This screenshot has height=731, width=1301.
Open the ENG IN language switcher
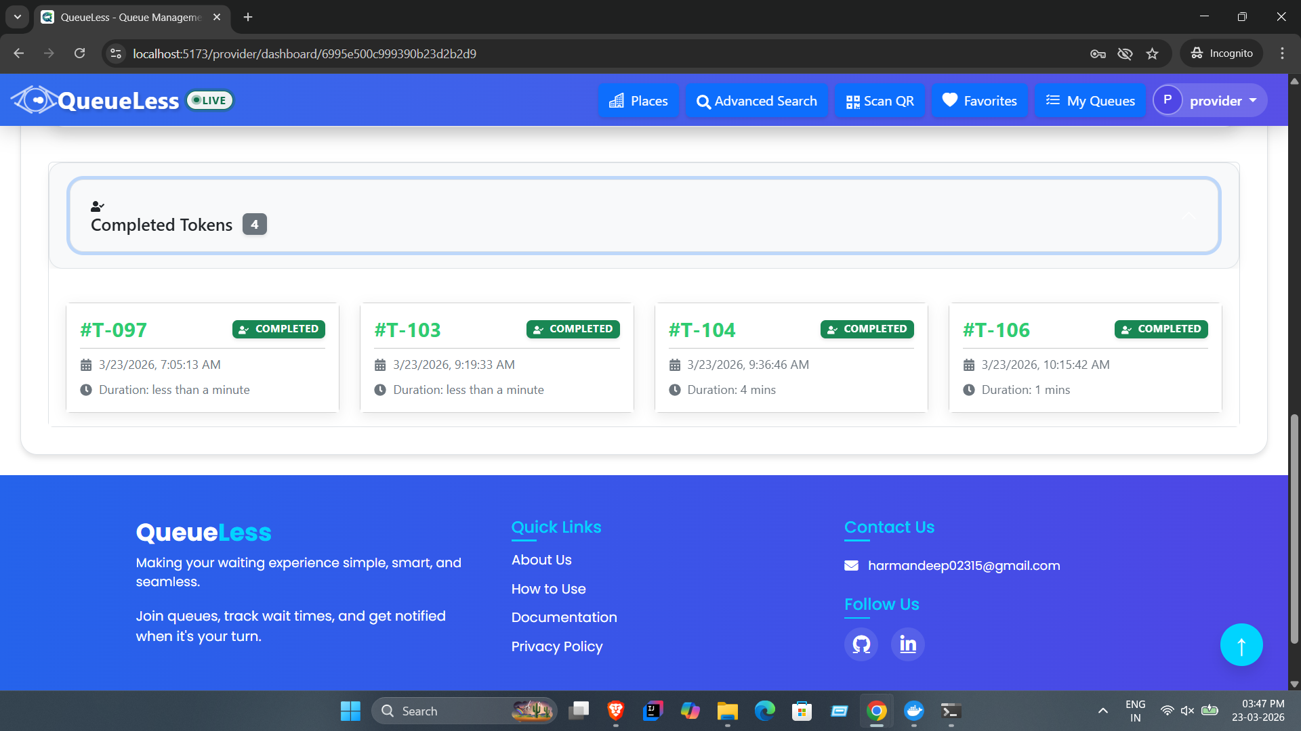(x=1136, y=711)
